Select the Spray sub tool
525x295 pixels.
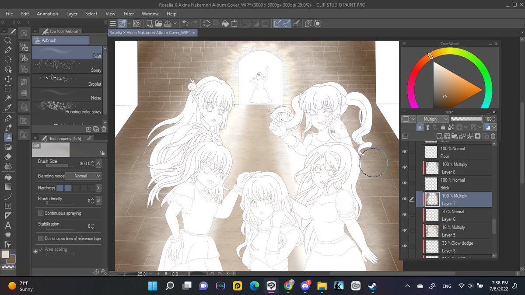[67, 67]
